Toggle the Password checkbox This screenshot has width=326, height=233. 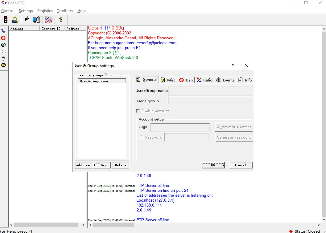click(x=142, y=137)
